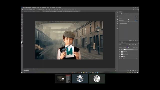Open the Непрозрачность opacity value dropdown
Image resolution: width=160 pixels, height=90 pixels.
pyautogui.click(x=137, y=46)
